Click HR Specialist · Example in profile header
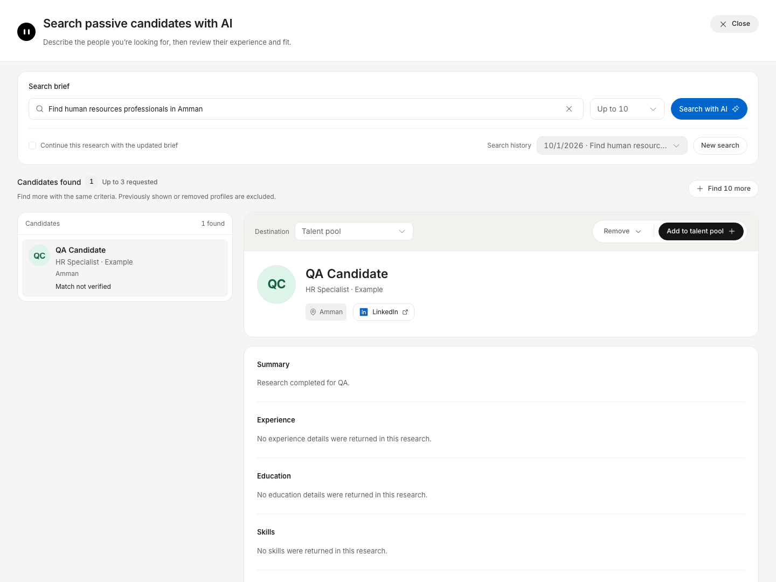The height and width of the screenshot is (582, 776). click(344, 289)
